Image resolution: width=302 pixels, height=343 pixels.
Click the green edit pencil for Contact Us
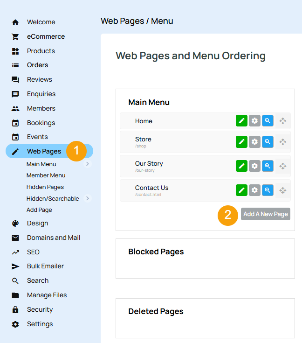click(241, 190)
